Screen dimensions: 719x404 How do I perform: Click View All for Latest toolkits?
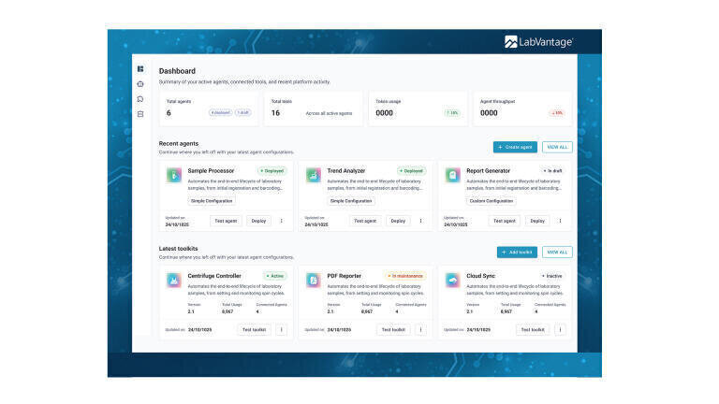coord(557,252)
